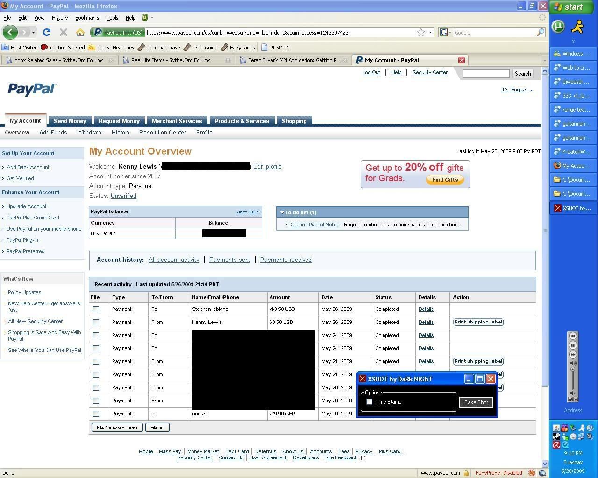Enable Time Stamp option in XSHOT

pos(370,402)
